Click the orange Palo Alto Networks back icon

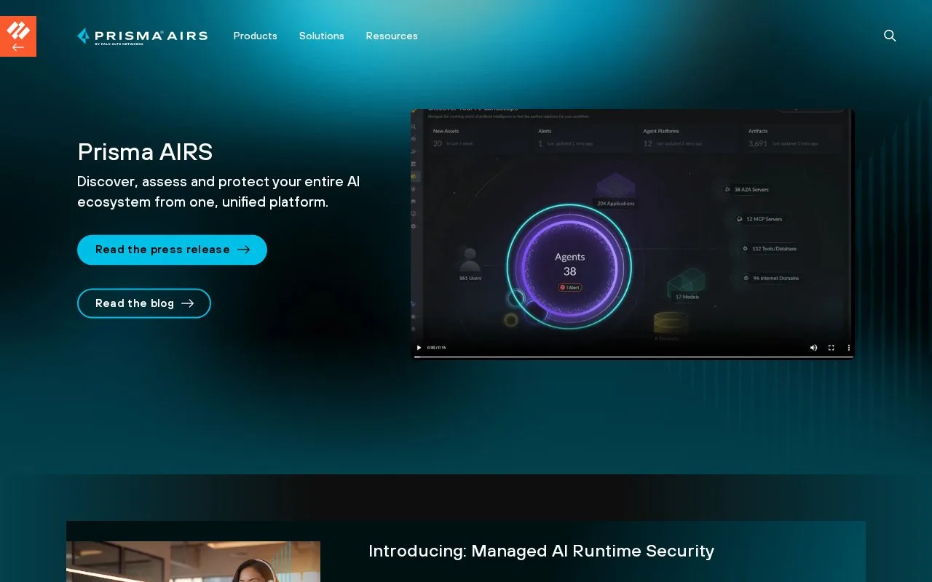(x=18, y=36)
